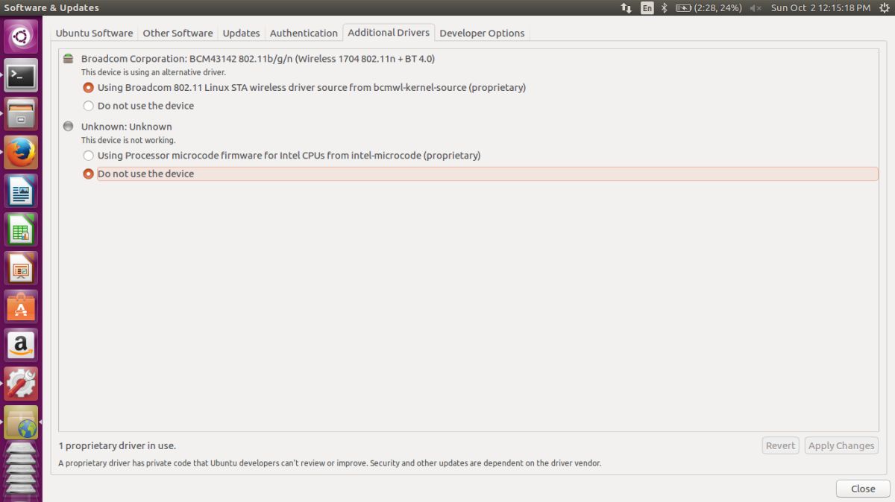895x502 pixels.
Task: Open the Ubuntu Dash home launcher icon
Action: coord(21,36)
